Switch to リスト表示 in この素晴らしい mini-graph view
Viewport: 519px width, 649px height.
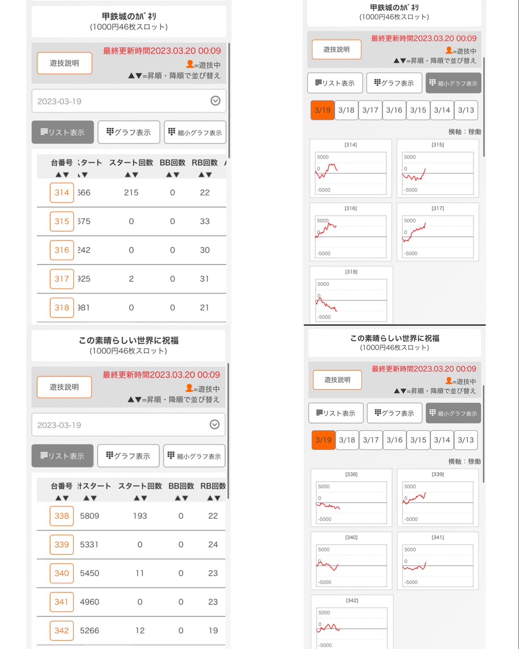coord(336,413)
